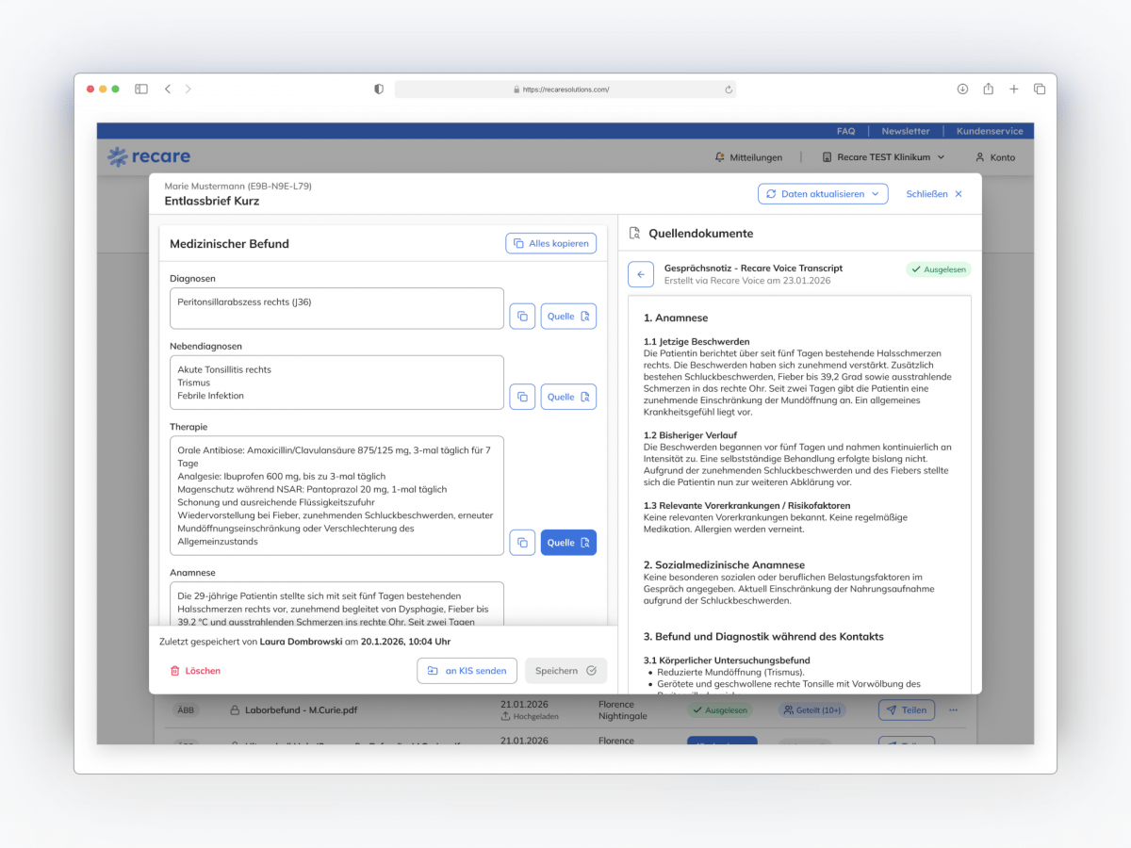Image resolution: width=1131 pixels, height=848 pixels.
Task: Click the browser sidebar toggle icon
Action: [141, 89]
